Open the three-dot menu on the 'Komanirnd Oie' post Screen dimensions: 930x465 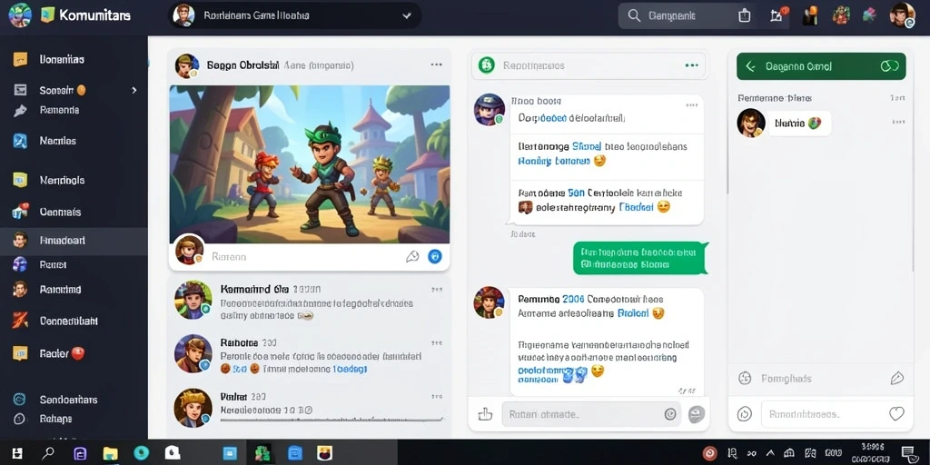(437, 290)
